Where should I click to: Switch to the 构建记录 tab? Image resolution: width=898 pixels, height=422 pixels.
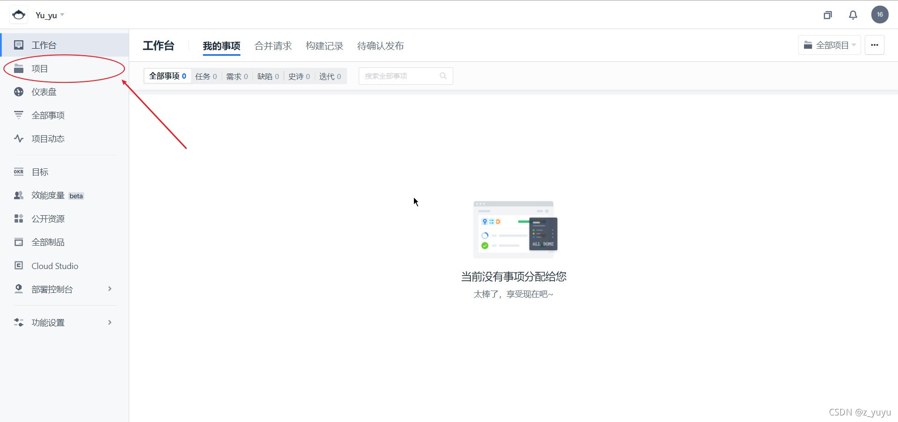(x=325, y=45)
